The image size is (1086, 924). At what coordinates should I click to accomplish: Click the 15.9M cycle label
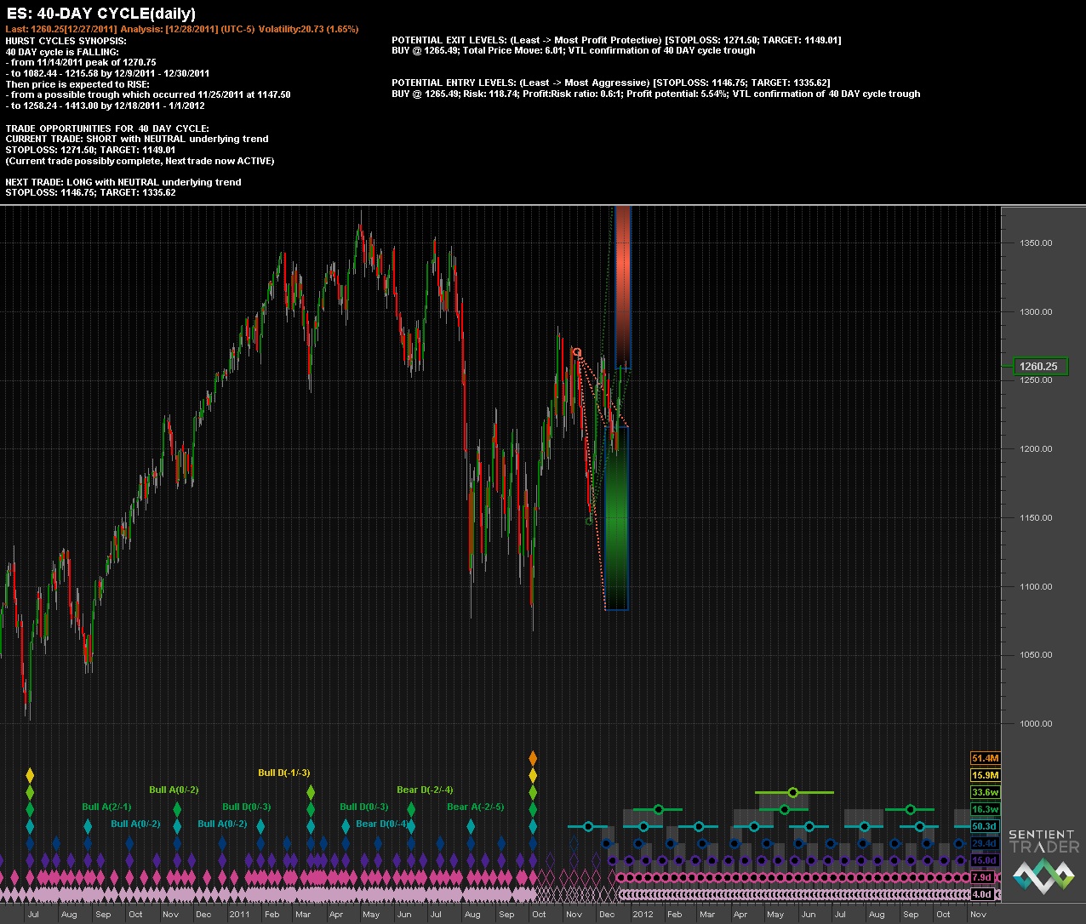click(984, 775)
